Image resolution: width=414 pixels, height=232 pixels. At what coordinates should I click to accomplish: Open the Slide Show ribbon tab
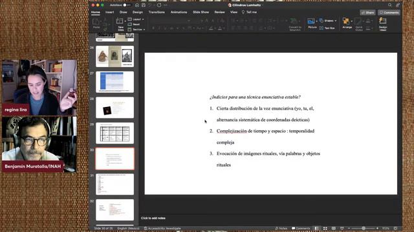(x=201, y=12)
